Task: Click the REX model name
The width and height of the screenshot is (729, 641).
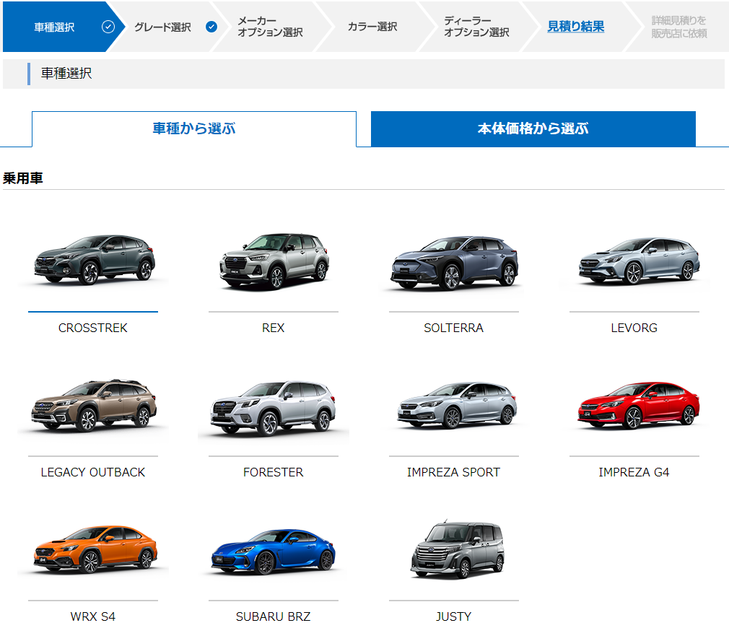Action: (x=274, y=328)
